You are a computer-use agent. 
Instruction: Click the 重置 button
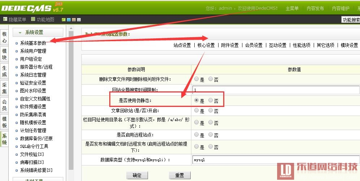pyautogui.click(x=180, y=175)
